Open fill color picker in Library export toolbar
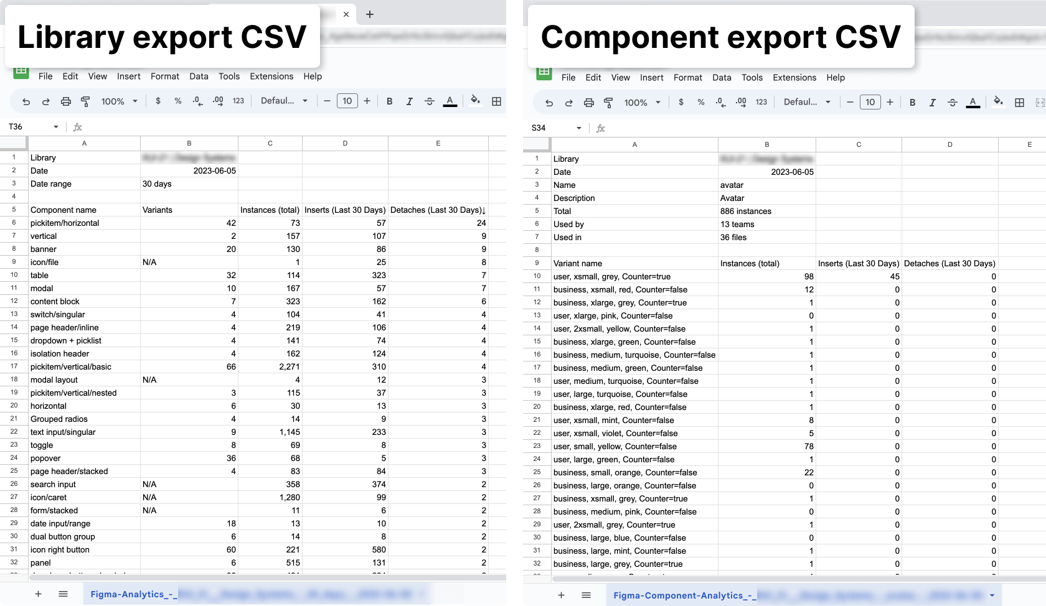1046x606 pixels. pyautogui.click(x=475, y=101)
